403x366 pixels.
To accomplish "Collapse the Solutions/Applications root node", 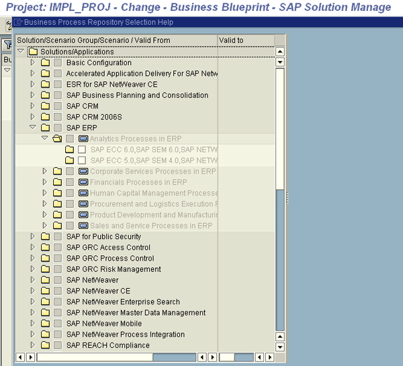I will (21, 51).
